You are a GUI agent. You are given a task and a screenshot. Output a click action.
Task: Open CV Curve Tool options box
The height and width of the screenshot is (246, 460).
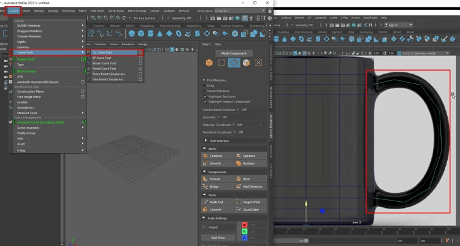click(x=140, y=53)
